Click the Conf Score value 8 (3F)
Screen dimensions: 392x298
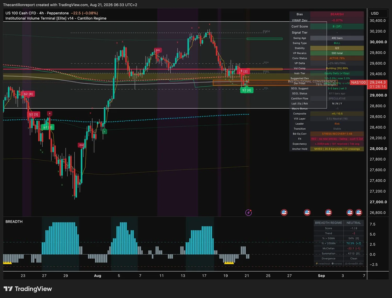coord(337,26)
